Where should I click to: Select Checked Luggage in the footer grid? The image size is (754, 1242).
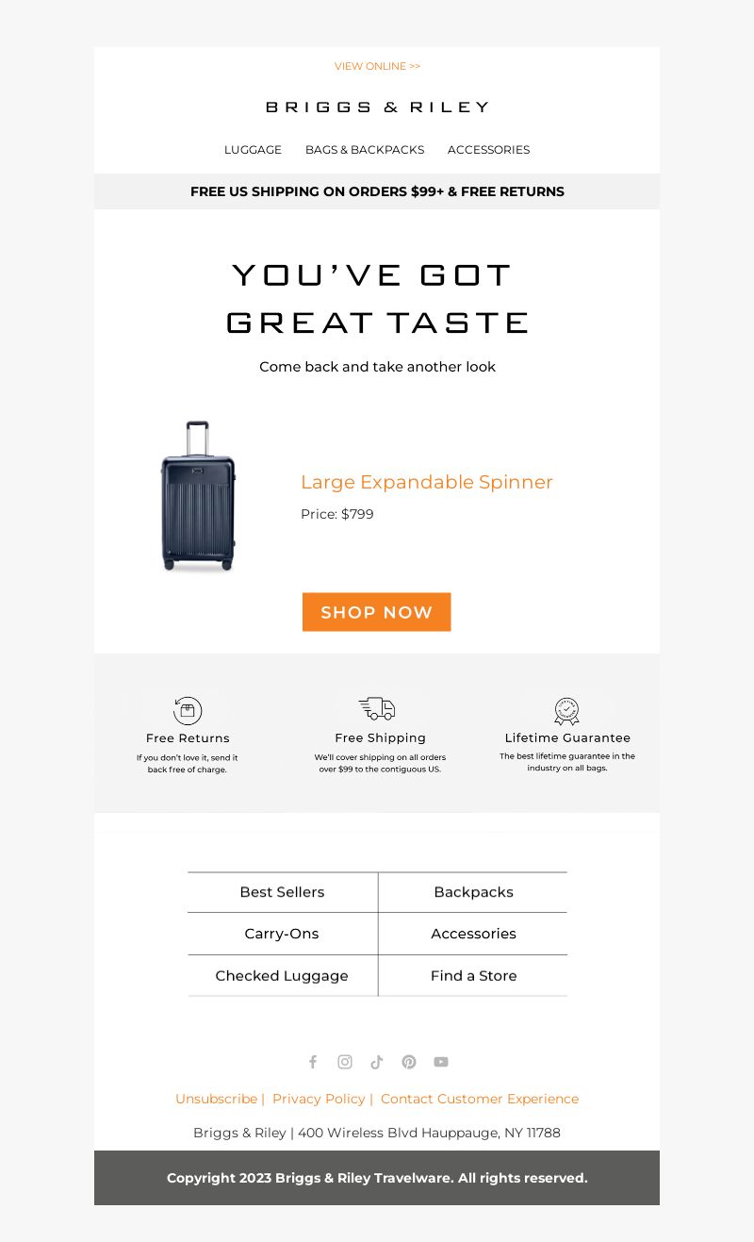point(282,976)
